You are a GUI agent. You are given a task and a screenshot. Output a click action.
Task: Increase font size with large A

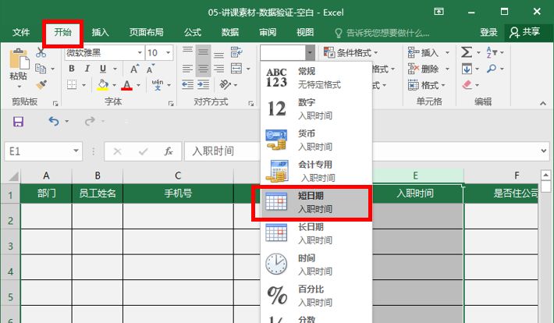tap(134, 69)
